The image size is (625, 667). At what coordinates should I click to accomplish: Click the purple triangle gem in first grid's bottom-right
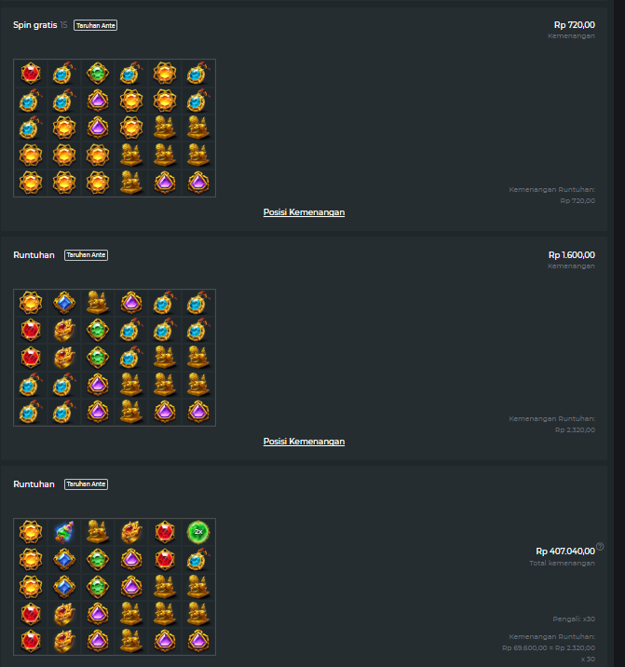pyautogui.click(x=198, y=183)
